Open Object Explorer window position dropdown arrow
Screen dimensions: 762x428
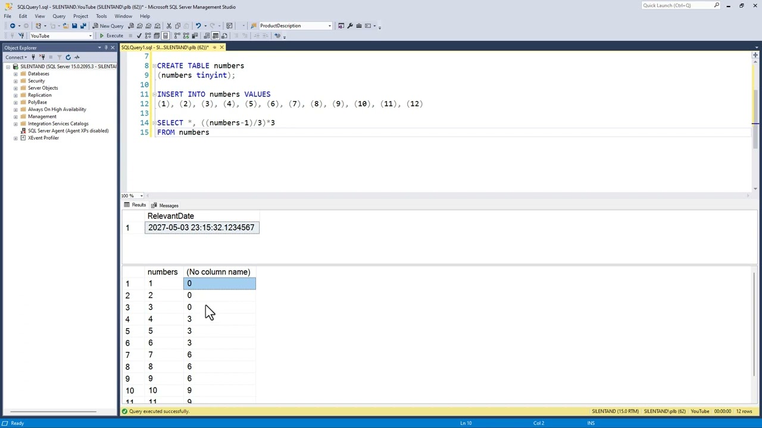[x=99, y=48]
